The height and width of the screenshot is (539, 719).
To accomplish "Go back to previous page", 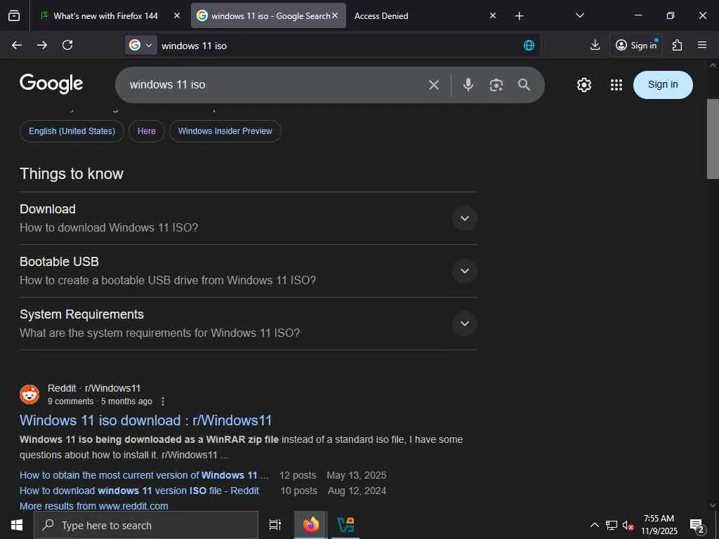I will coord(17,45).
